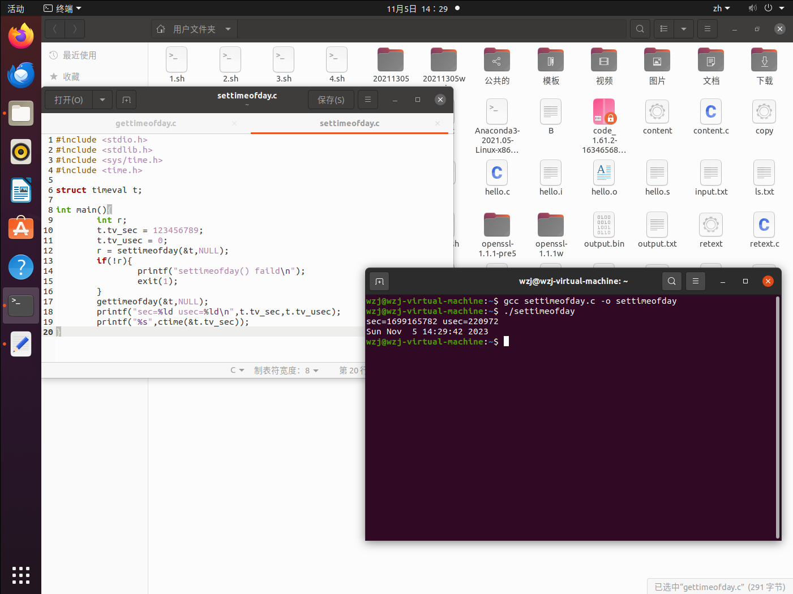The image size is (793, 594).
Task: Open the C language selector dropdown
Action: pos(237,371)
